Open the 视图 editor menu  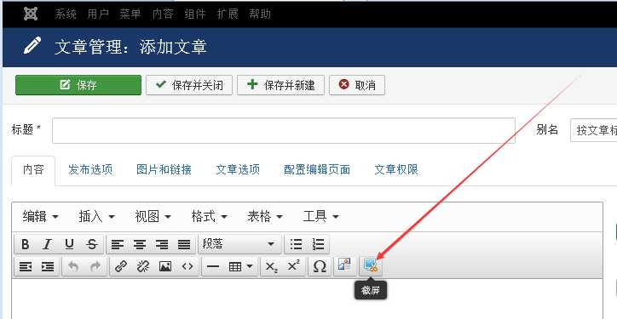[x=153, y=216]
